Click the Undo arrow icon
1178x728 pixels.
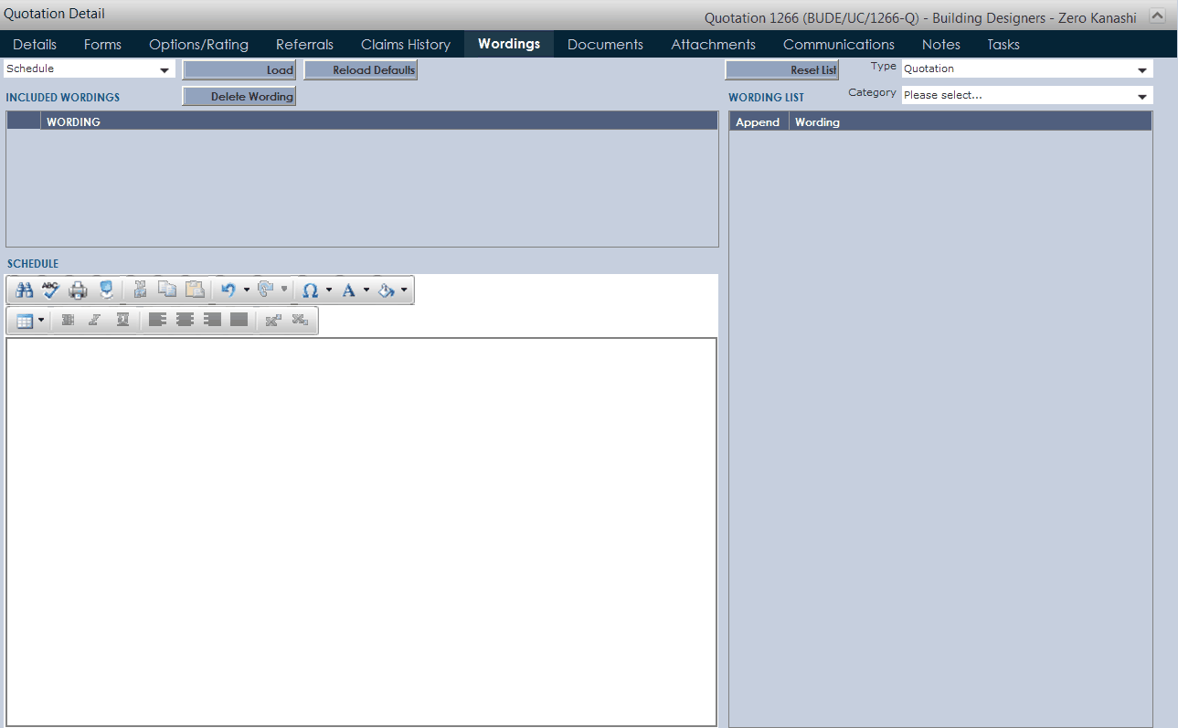coord(228,290)
